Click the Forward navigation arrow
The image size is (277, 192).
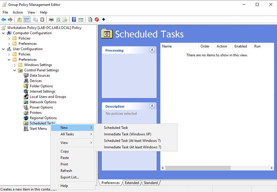[11, 19]
